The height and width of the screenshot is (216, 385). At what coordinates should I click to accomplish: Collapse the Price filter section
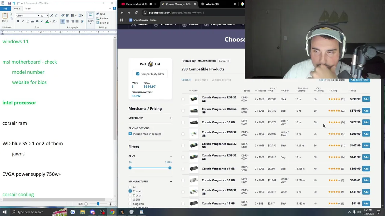click(171, 156)
